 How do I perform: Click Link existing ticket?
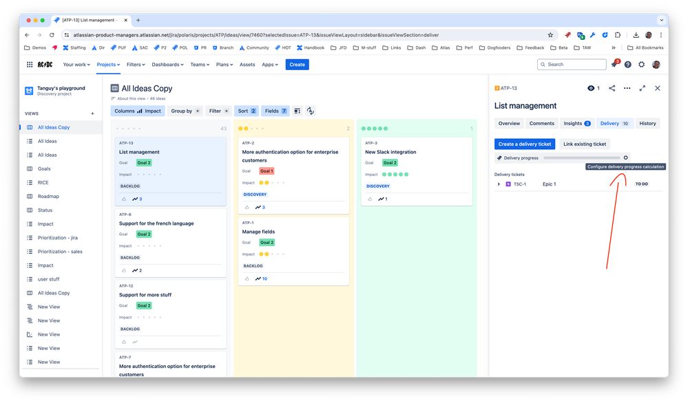click(585, 144)
